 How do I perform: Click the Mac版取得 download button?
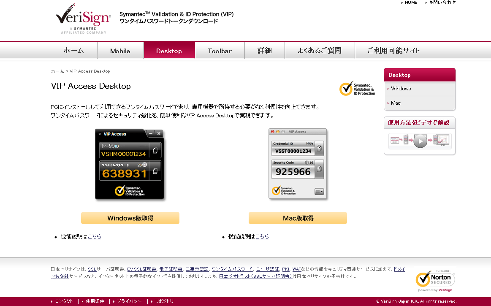pos(298,218)
